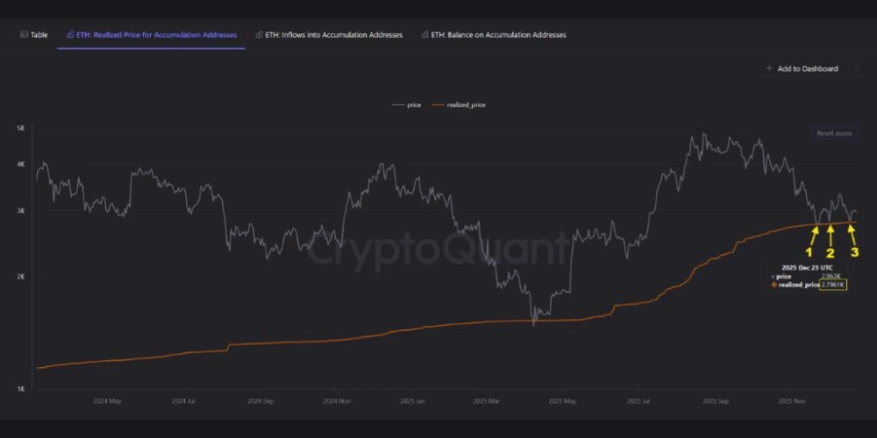Click the chart icon on Realized Price tab
The image size is (877, 438).
coord(69,35)
